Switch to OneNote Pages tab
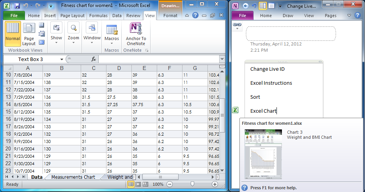Image resolution: width=365 pixels, height=192 pixels. click(330, 16)
